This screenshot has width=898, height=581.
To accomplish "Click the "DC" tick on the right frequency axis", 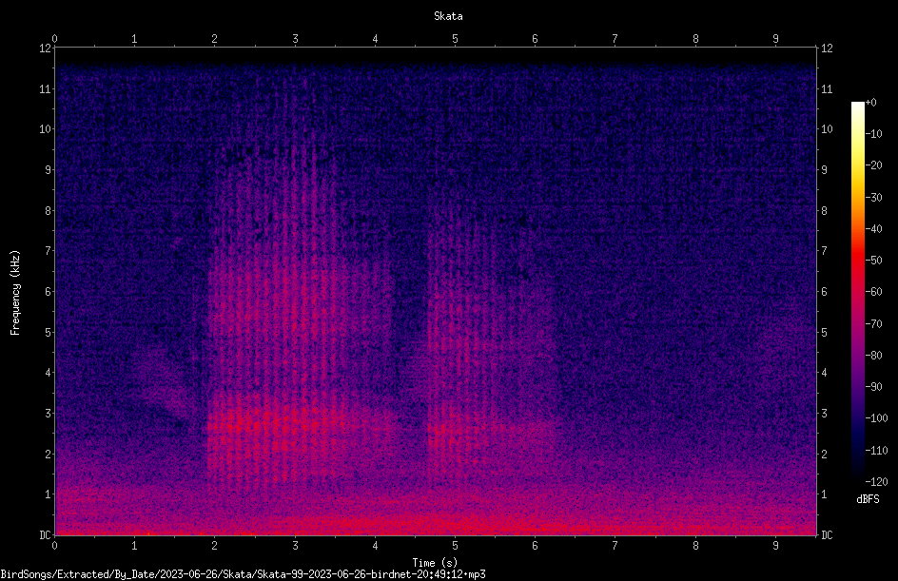I will tap(827, 535).
